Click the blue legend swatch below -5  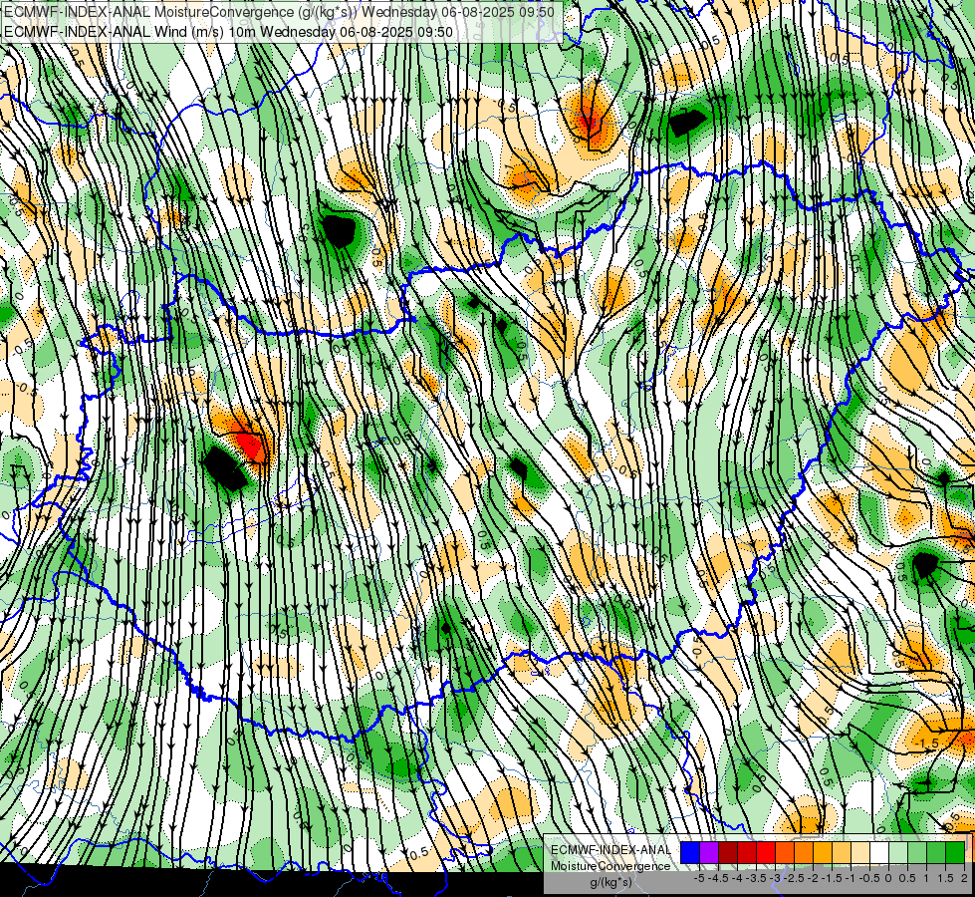coord(690,852)
